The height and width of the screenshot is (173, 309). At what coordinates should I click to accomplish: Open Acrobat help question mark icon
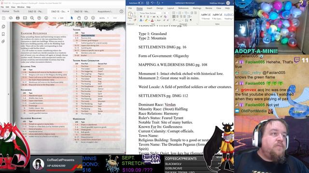(121, 12)
